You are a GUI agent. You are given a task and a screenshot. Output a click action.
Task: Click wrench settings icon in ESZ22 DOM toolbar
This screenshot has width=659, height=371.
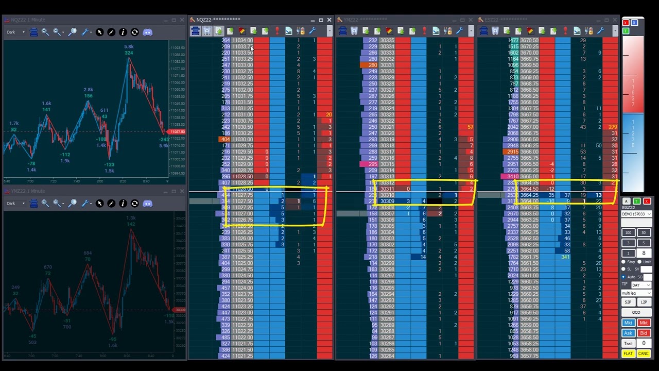(x=600, y=31)
